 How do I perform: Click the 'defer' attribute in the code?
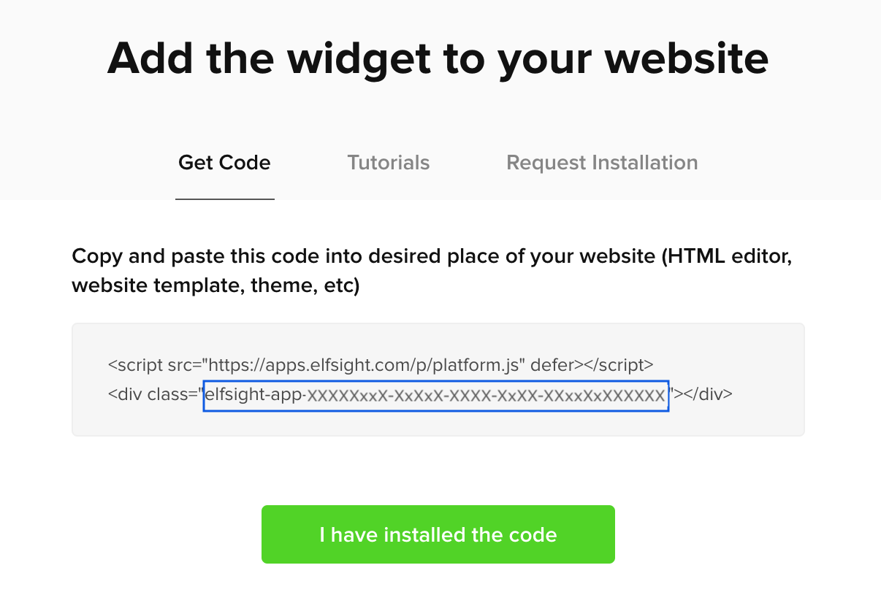551,364
